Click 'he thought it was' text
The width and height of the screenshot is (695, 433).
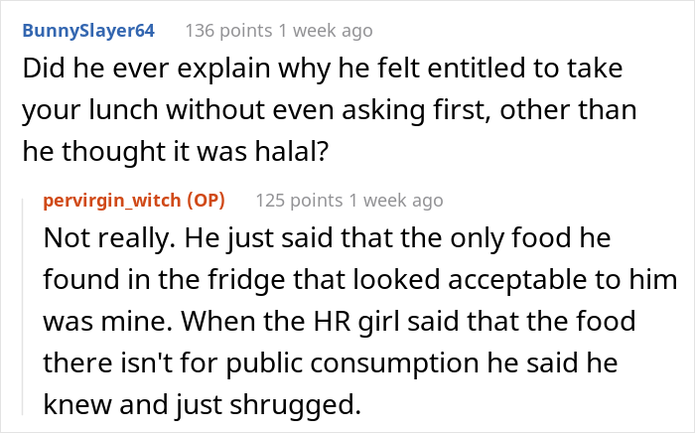(x=135, y=151)
